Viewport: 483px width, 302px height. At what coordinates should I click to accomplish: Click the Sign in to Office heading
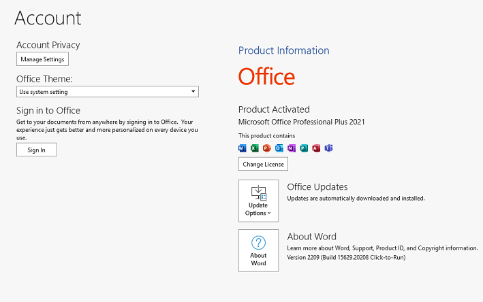pos(48,110)
